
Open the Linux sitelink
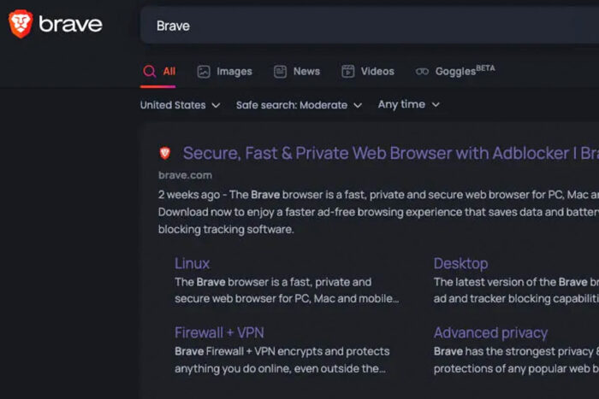tap(193, 264)
